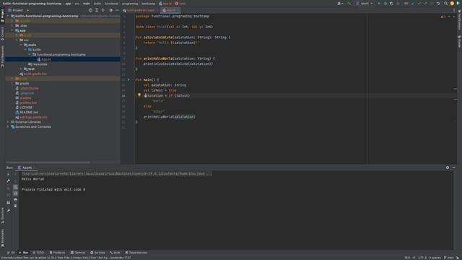Open the Terminal tool window button
The image size is (462, 260).
coord(78,253)
